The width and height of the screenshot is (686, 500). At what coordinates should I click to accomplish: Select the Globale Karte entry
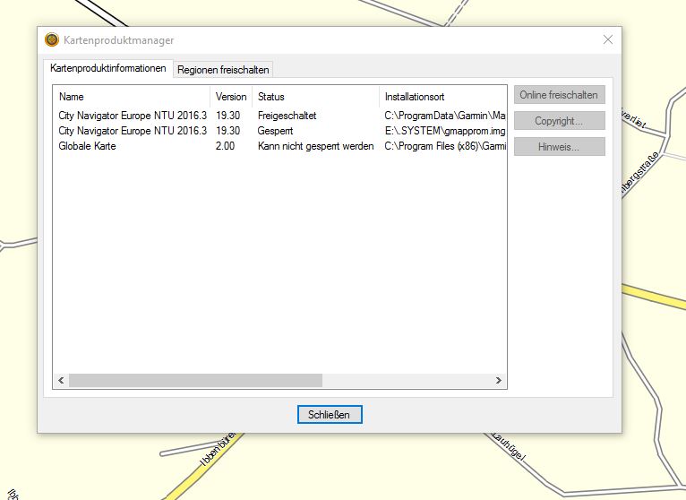(x=87, y=146)
